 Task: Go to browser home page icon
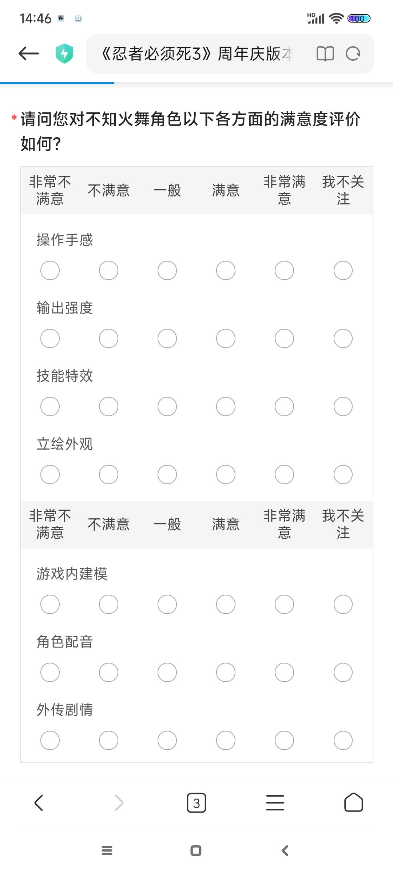(353, 803)
